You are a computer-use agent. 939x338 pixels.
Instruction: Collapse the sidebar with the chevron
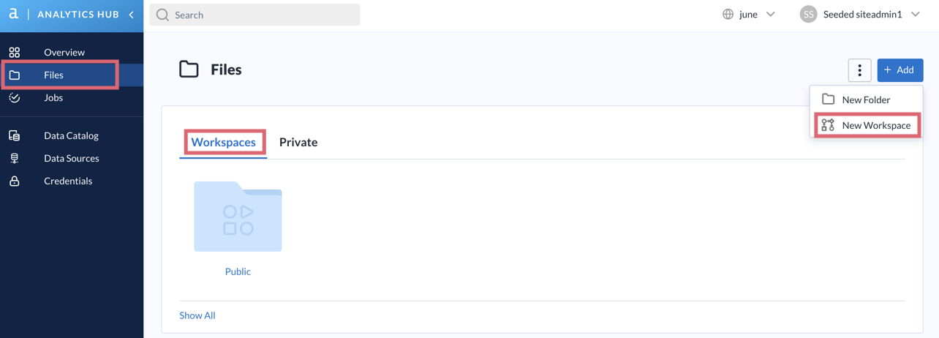tap(132, 15)
